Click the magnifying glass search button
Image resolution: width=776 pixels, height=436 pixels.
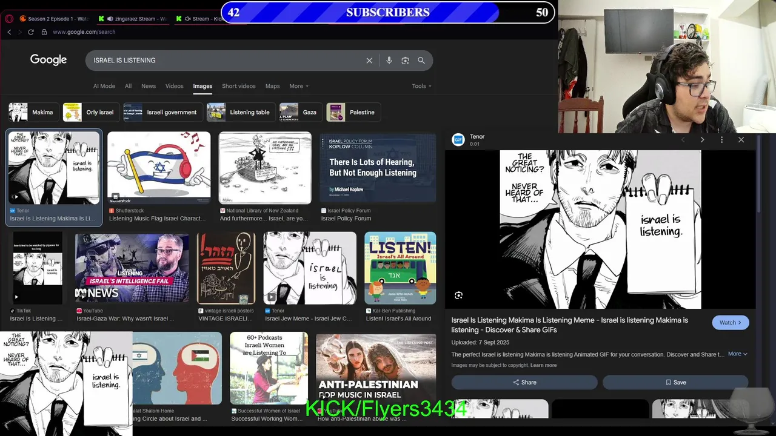(x=421, y=61)
